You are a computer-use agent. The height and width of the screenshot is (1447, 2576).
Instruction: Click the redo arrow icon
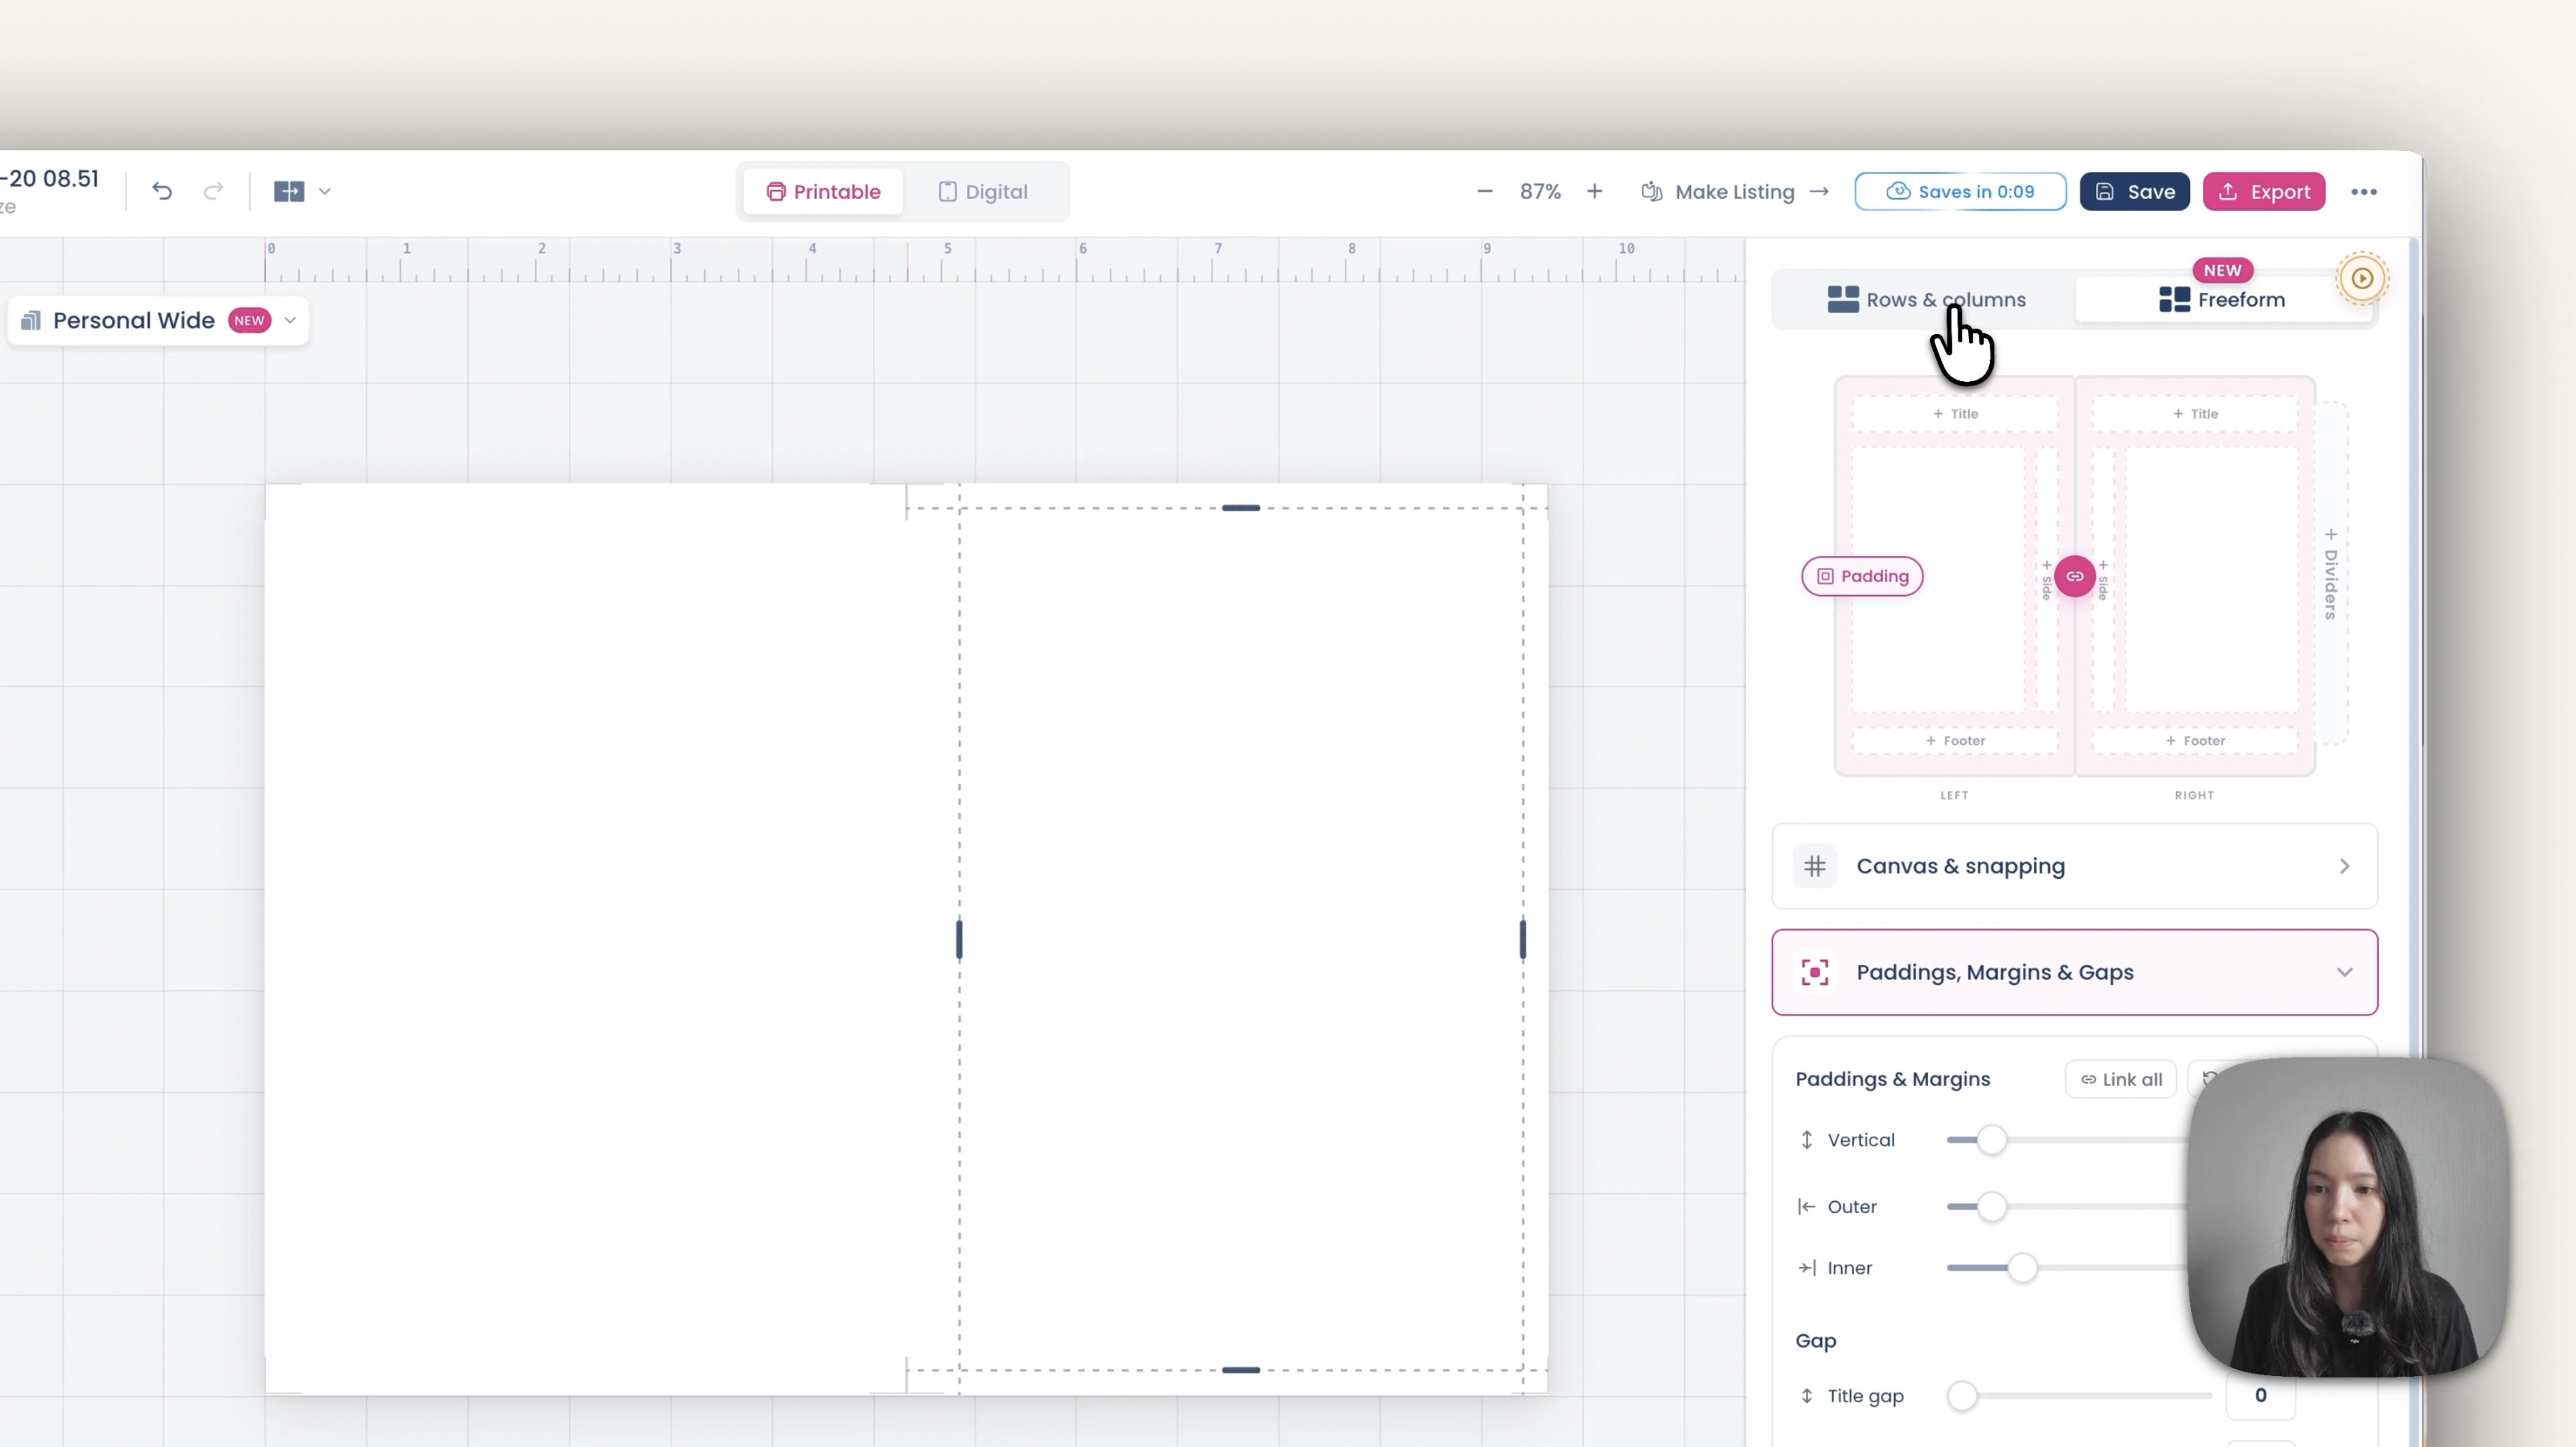pos(213,191)
